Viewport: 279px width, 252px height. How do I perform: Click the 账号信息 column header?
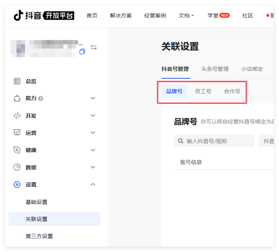tap(191, 162)
